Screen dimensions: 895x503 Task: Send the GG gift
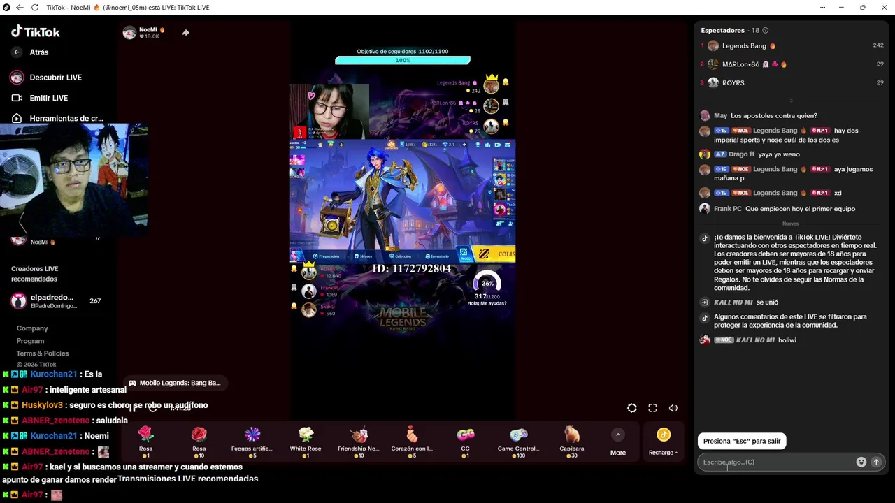466,442
